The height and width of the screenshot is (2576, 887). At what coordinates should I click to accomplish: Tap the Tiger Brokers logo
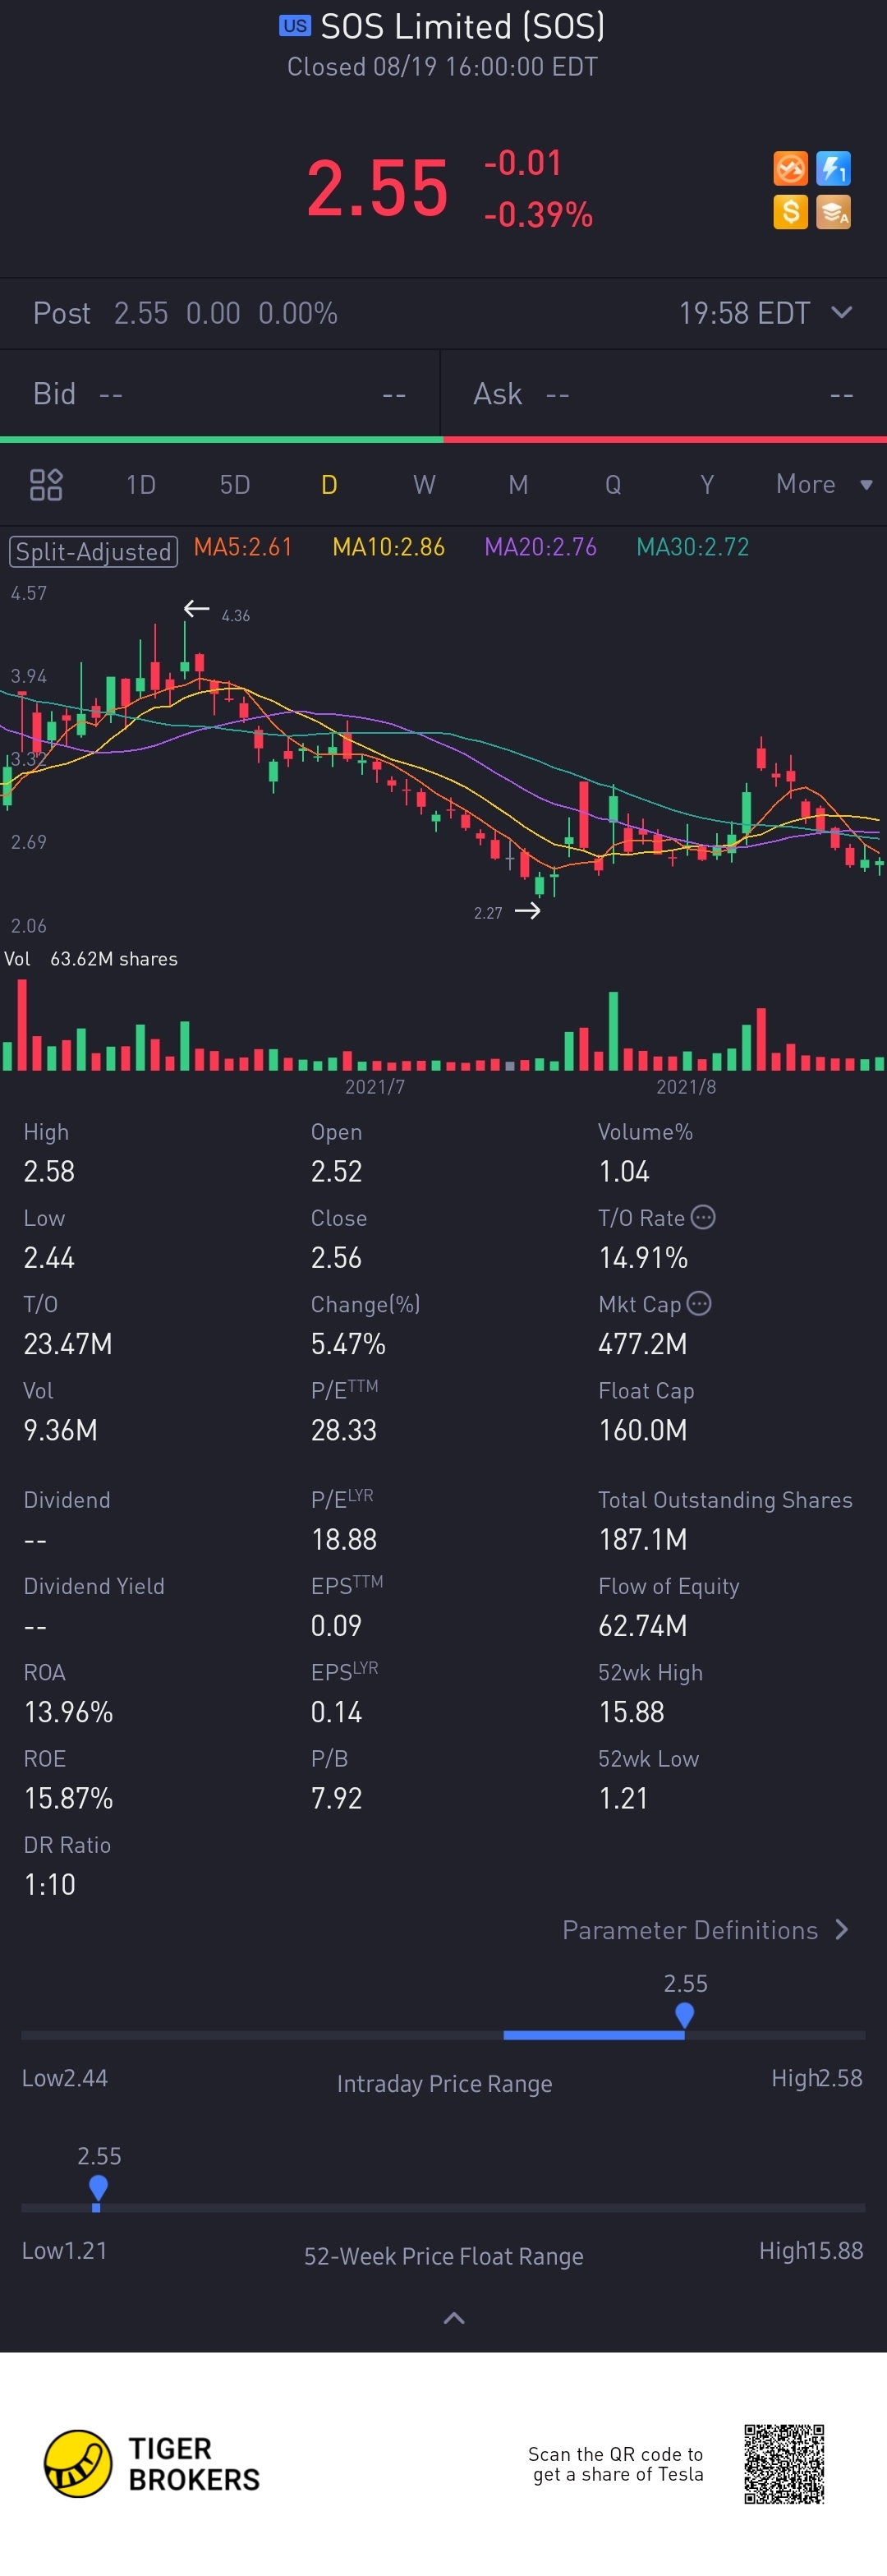(x=151, y=2464)
